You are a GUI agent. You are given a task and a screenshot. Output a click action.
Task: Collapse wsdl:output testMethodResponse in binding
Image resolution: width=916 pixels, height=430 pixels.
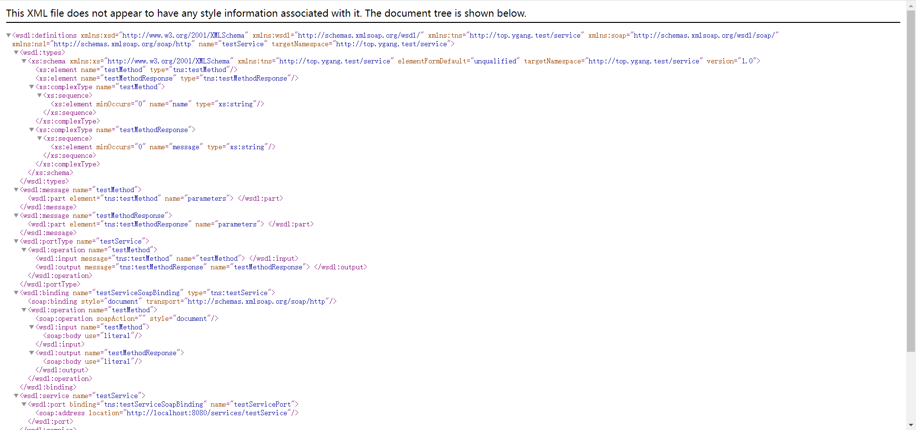click(x=31, y=353)
